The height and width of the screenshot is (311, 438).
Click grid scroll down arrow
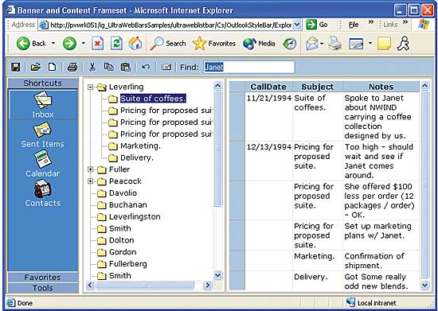point(424,285)
